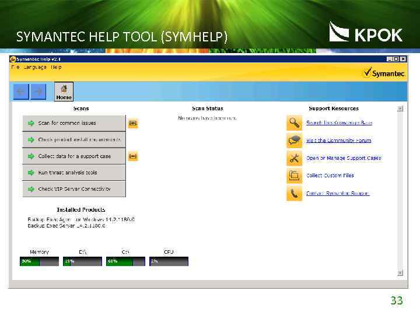
Task: Run threat analysis tools button
Action: pos(74,173)
